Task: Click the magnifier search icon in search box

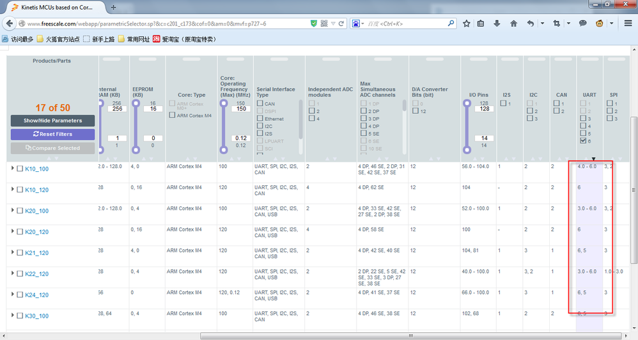Action: pos(451,24)
